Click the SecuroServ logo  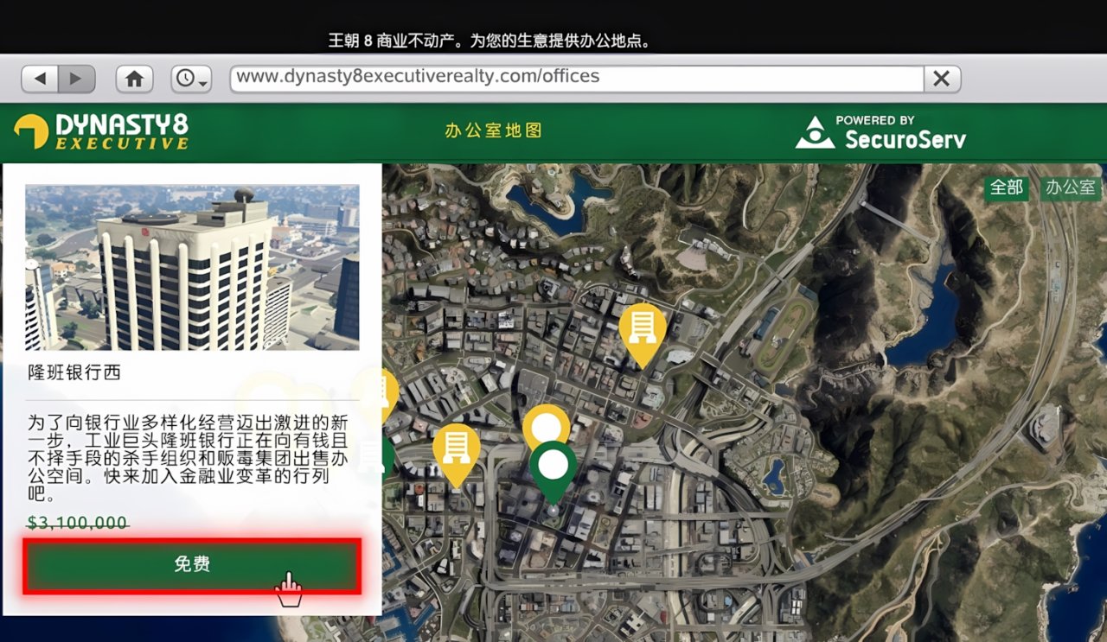(x=880, y=132)
